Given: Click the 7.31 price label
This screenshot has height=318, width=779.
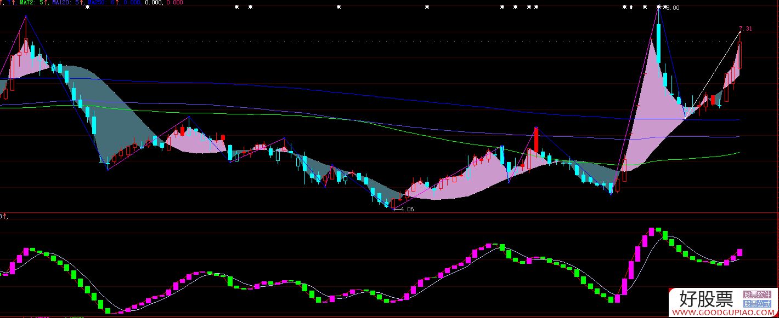Looking at the screenshot, I should click(746, 28).
